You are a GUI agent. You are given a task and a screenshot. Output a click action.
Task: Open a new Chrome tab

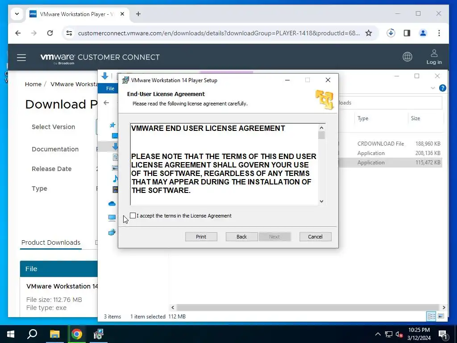tap(138, 14)
